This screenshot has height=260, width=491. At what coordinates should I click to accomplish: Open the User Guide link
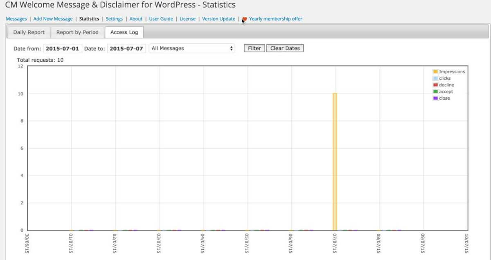click(161, 19)
